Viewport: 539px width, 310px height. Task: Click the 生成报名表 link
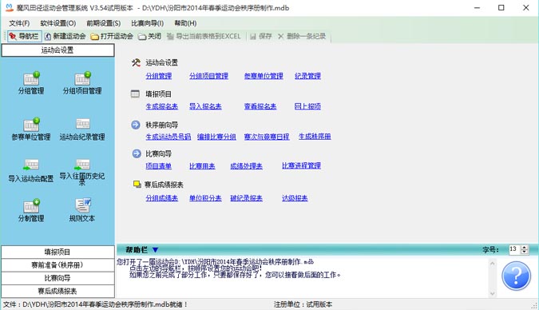pos(162,106)
